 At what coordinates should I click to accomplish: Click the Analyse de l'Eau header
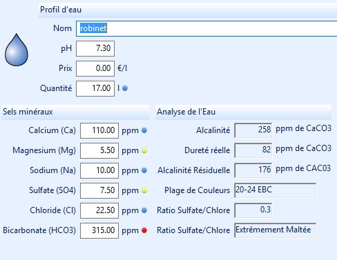click(x=243, y=112)
